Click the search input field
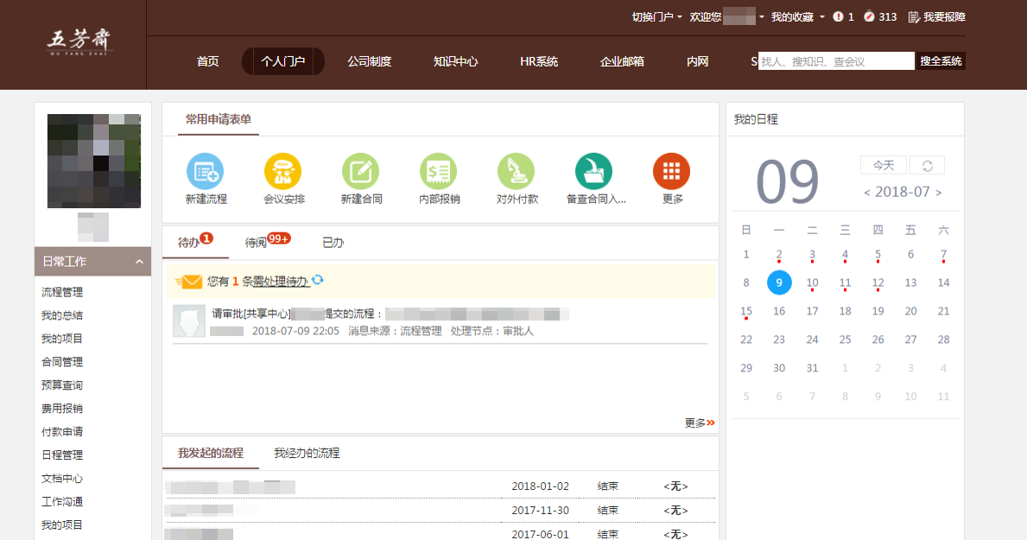Image resolution: width=1027 pixels, height=540 pixels. point(836,61)
